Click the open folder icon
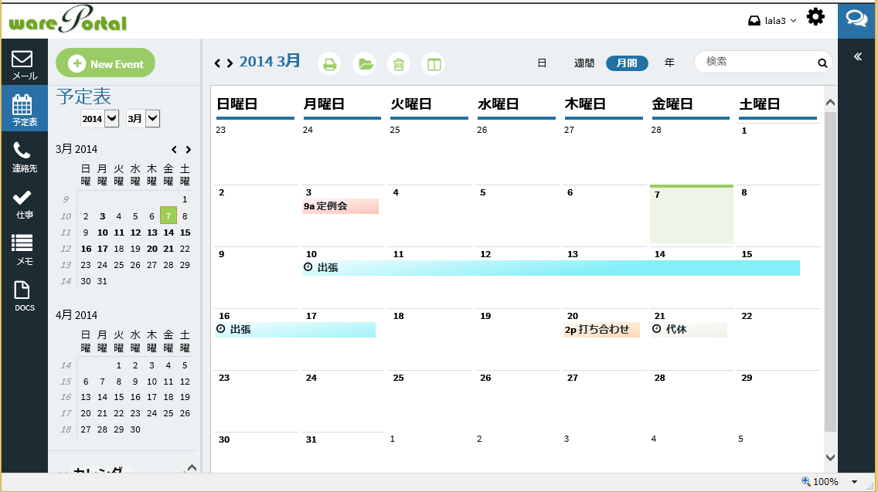Image resolution: width=878 pixels, height=492 pixels. 366,64
